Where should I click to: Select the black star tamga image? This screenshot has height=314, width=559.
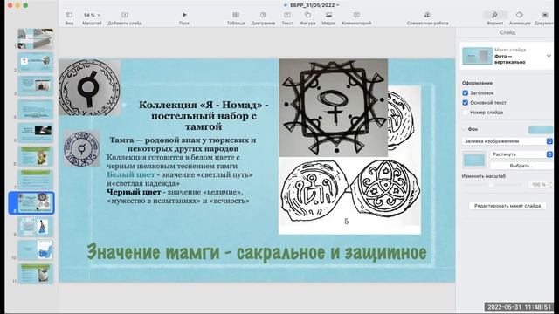[x=334, y=107]
